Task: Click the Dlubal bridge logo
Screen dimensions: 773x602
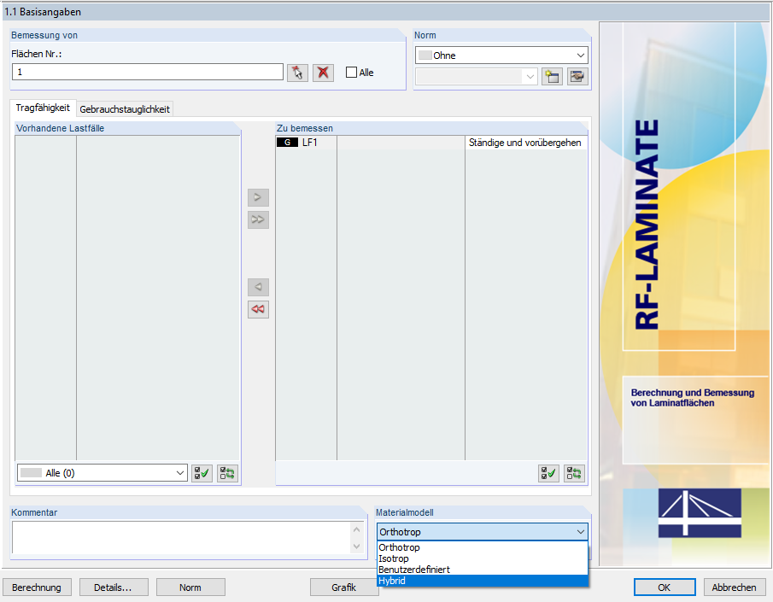Action: pyautogui.click(x=700, y=512)
